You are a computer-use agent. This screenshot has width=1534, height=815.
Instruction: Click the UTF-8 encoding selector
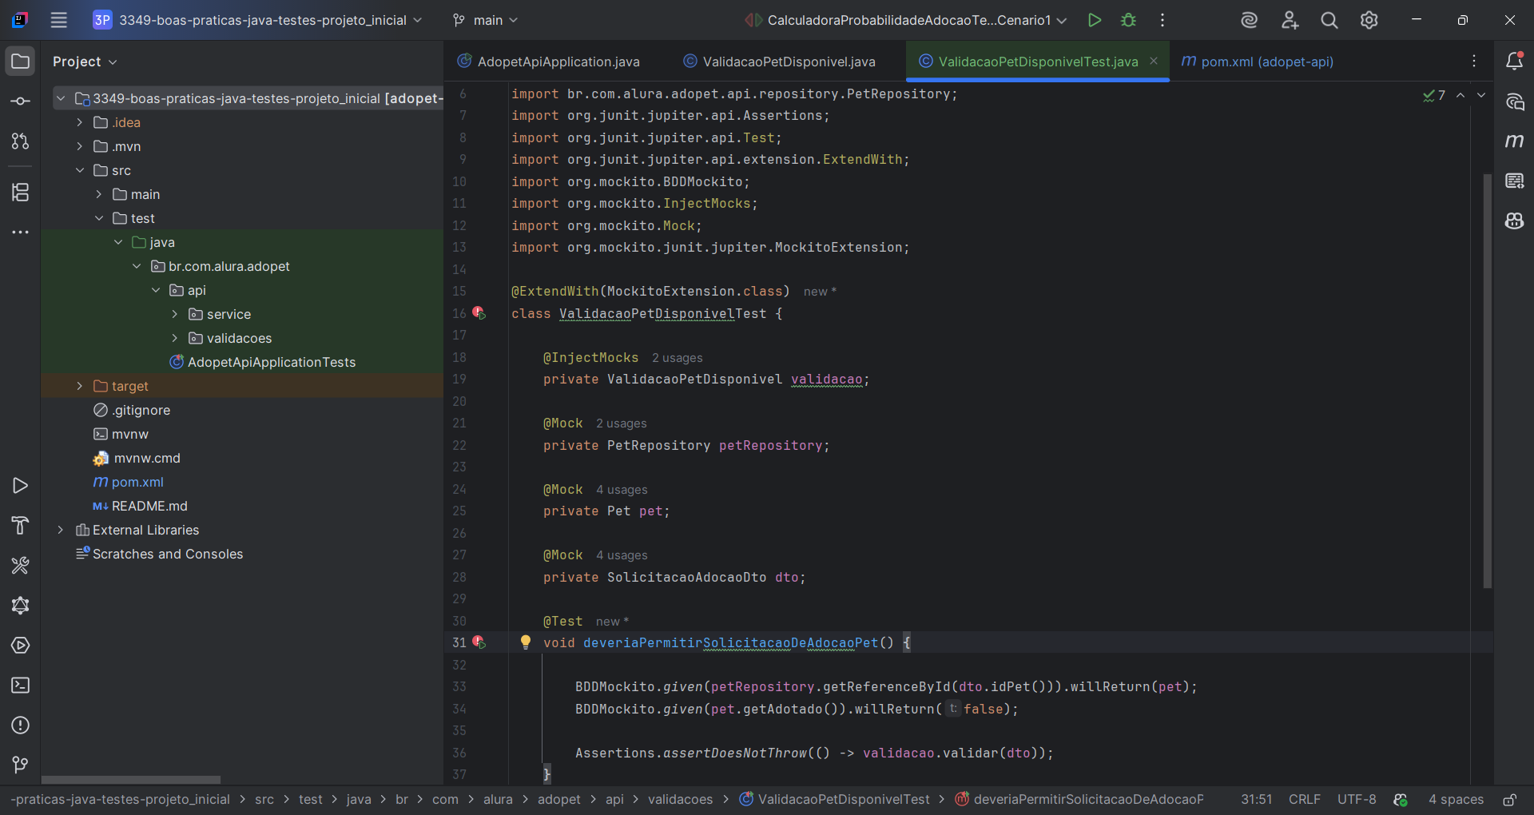1356,800
